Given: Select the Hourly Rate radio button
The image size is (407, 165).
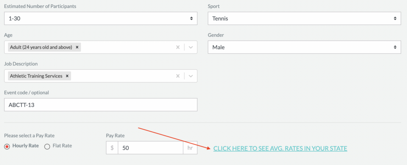Looking at the screenshot, I should pos(7,146).
